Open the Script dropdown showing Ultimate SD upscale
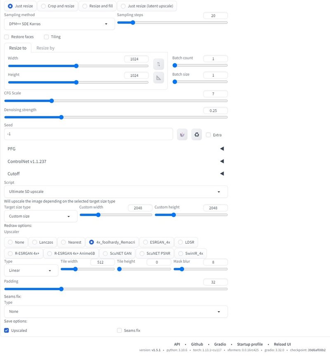 pos(115,192)
